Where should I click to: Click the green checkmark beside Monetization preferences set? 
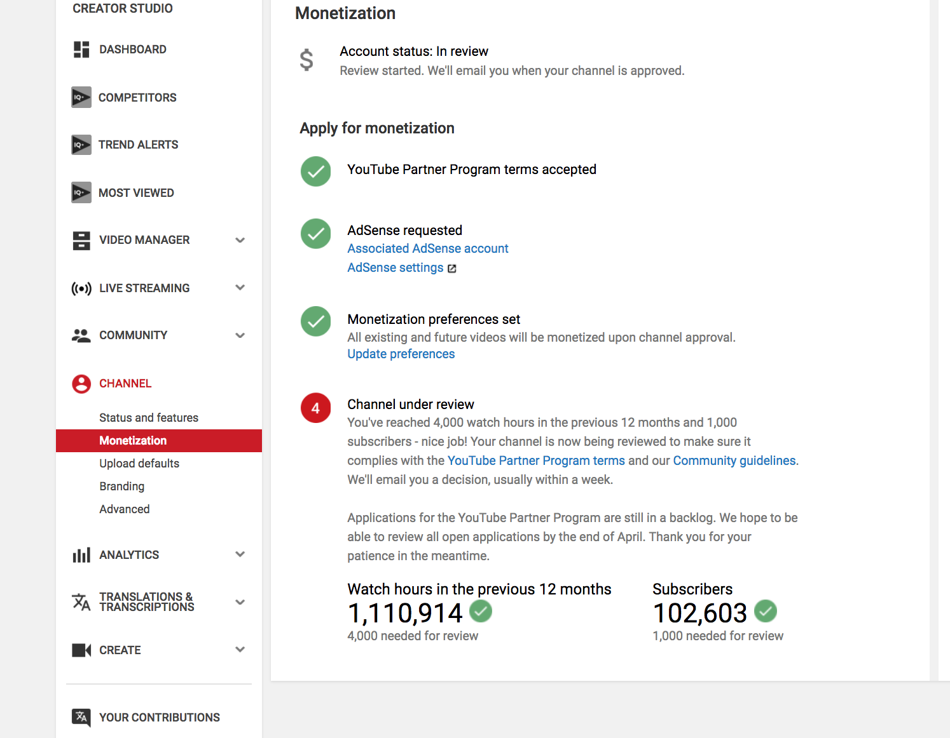(x=316, y=321)
